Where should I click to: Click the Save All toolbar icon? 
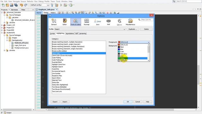[16, 5]
